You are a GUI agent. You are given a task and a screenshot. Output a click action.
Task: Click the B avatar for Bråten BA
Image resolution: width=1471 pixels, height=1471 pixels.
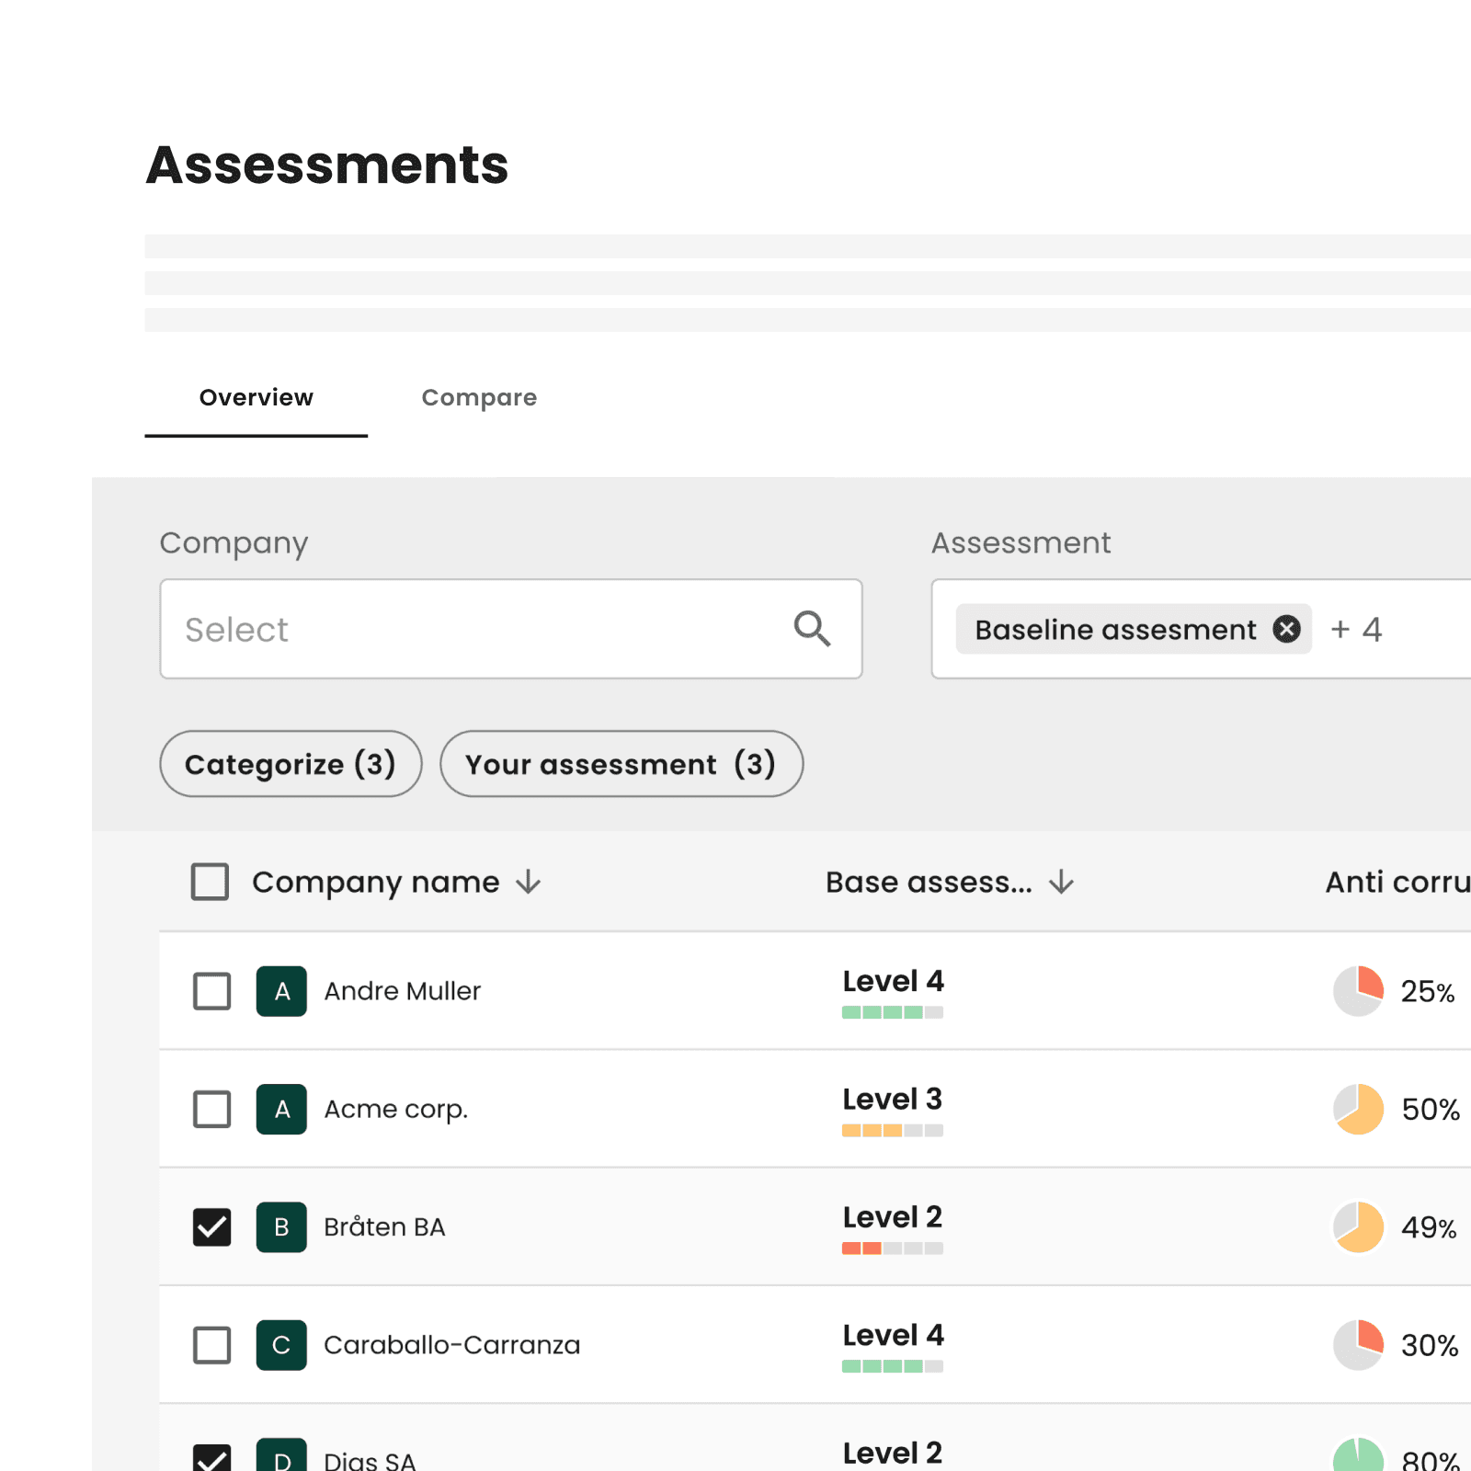pos(281,1227)
